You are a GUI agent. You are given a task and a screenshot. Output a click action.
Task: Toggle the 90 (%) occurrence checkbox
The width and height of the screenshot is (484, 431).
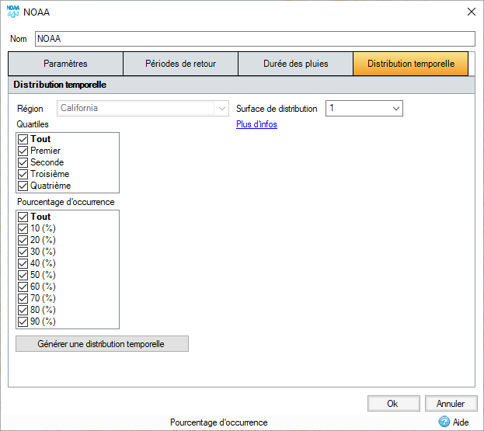[23, 322]
